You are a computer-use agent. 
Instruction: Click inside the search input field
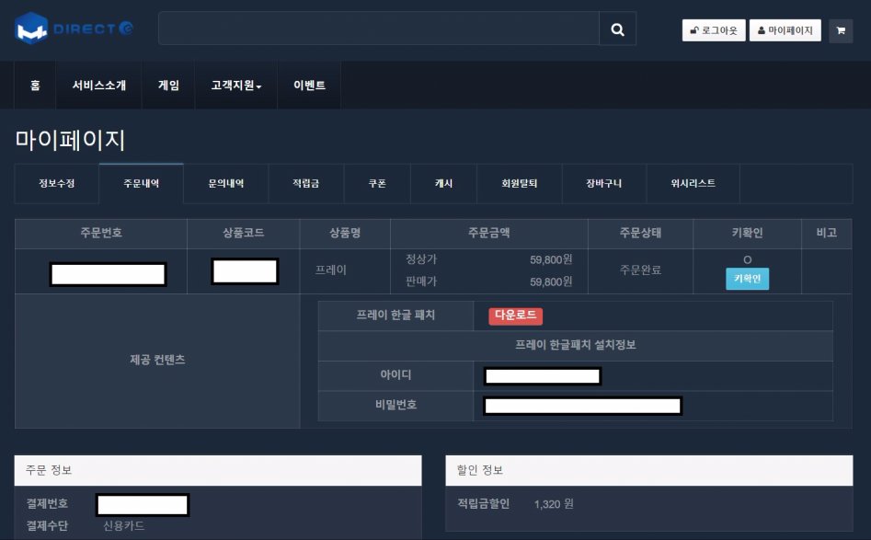[x=377, y=29]
